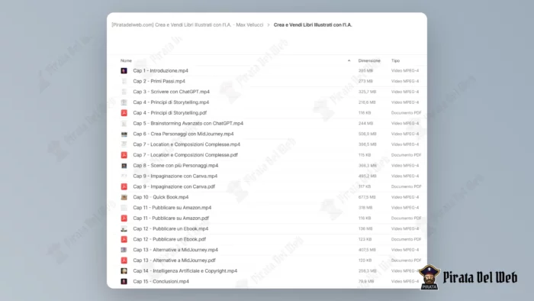
Task: Click the Cap 15 - Conclusioni video icon
Action: coord(124,282)
